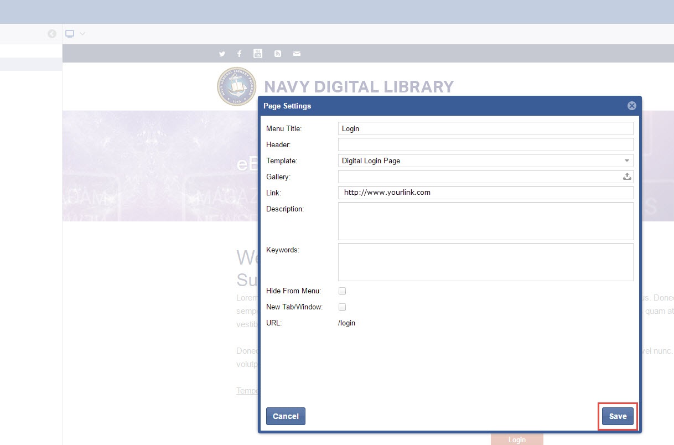Click the Twitter icon in header bar

coord(222,54)
